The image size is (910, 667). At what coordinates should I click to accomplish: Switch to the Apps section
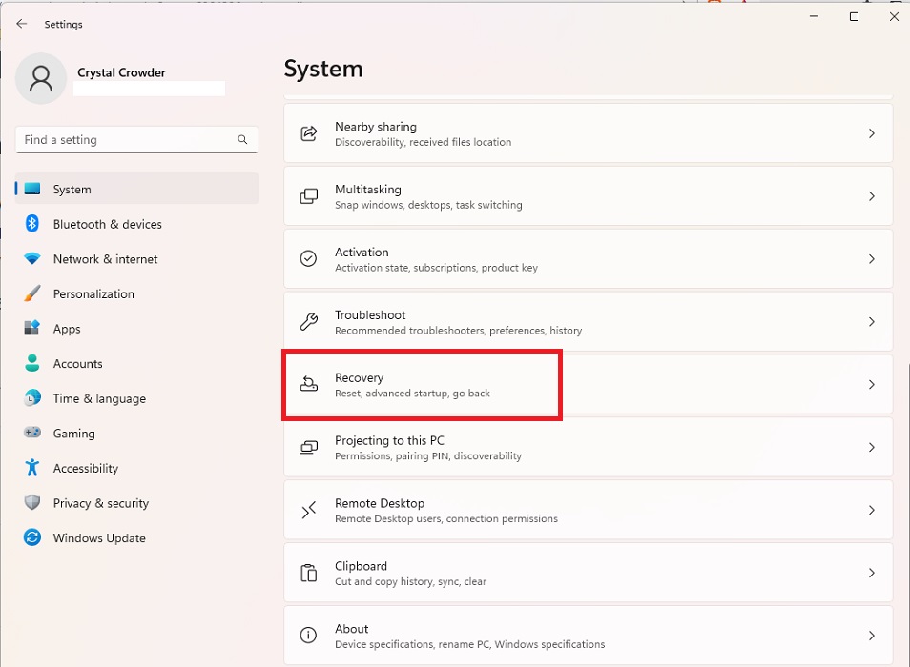click(67, 329)
